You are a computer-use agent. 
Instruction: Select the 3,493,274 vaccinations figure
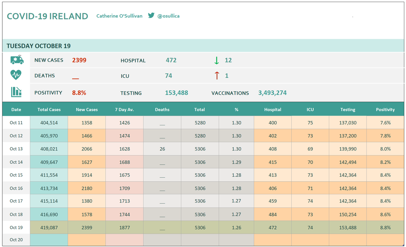click(x=272, y=93)
